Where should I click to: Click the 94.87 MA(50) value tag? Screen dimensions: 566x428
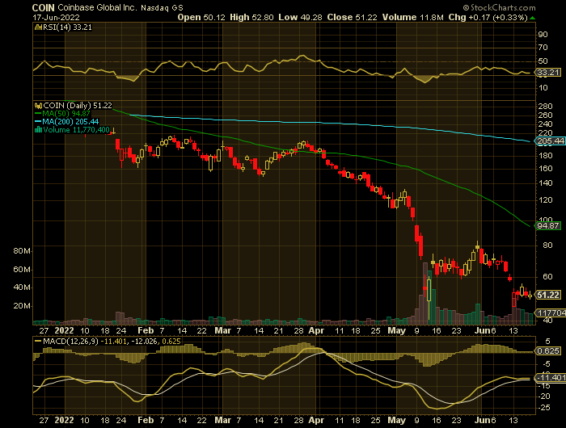click(x=549, y=226)
